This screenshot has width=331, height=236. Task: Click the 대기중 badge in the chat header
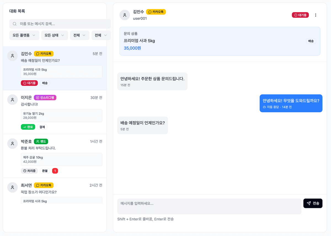pyautogui.click(x=300, y=15)
